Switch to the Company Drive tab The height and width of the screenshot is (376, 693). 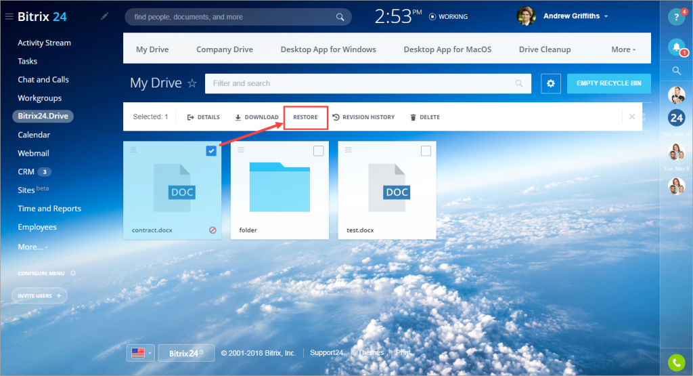tap(225, 49)
